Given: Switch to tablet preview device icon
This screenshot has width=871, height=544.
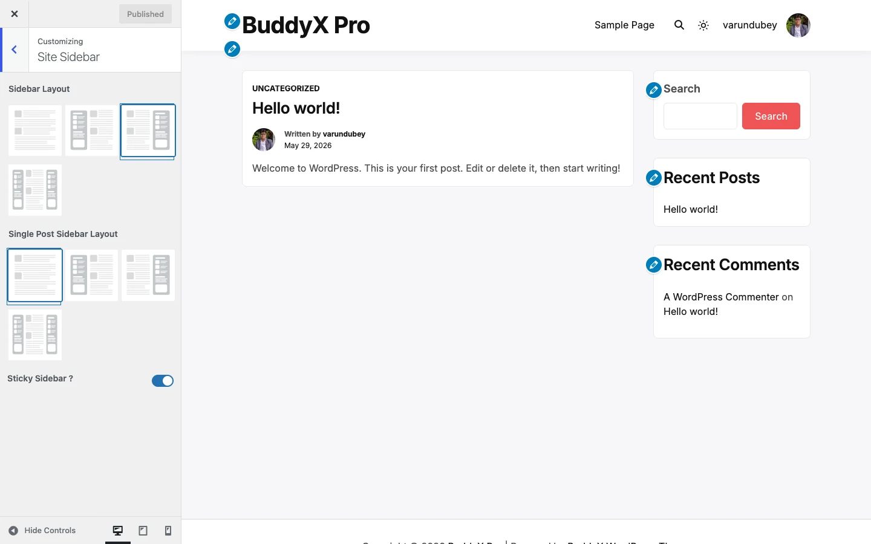Looking at the screenshot, I should [143, 531].
